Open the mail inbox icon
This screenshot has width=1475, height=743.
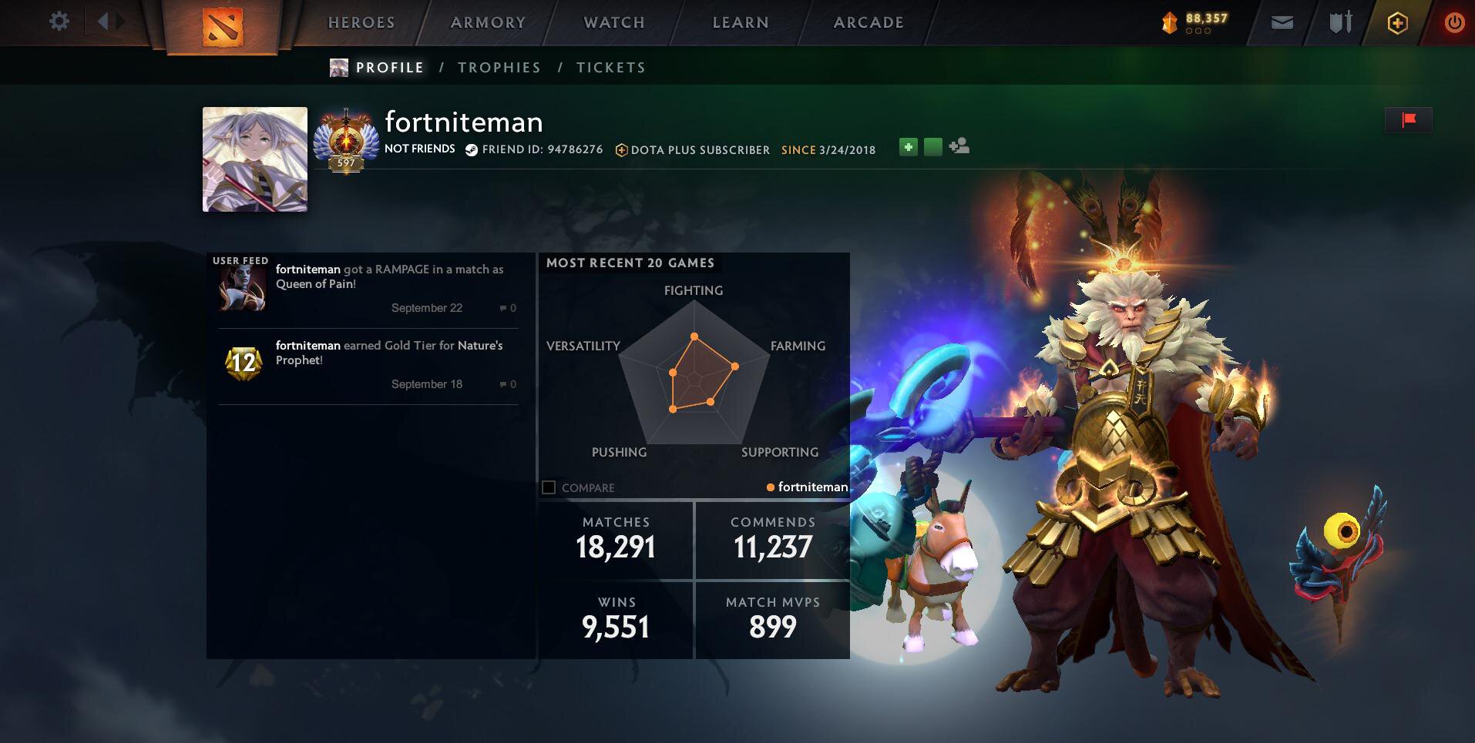click(x=1282, y=23)
